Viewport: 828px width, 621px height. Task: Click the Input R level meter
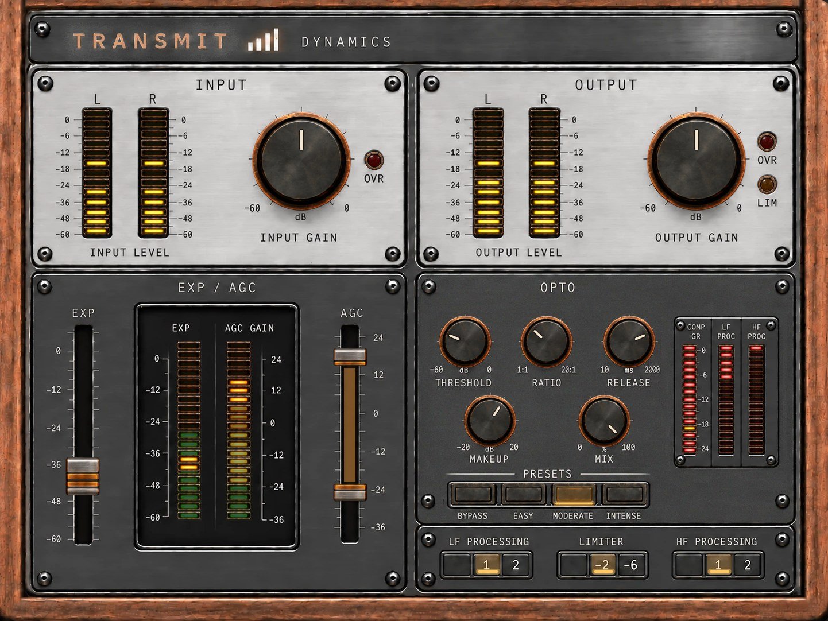(x=153, y=173)
